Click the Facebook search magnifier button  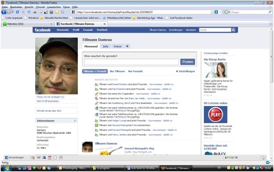pyautogui.click(x=233, y=30)
